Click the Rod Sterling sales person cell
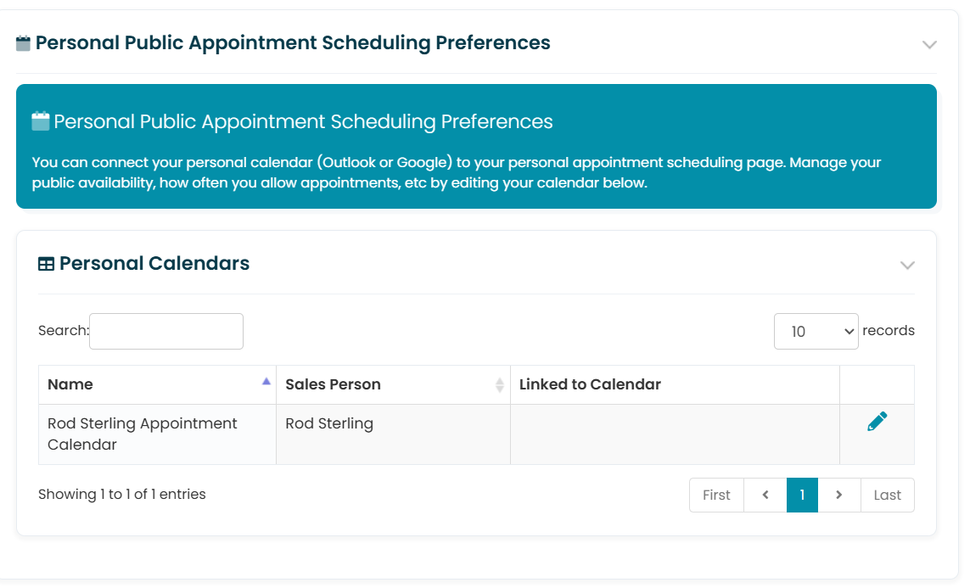The image size is (970, 588). tap(393, 434)
